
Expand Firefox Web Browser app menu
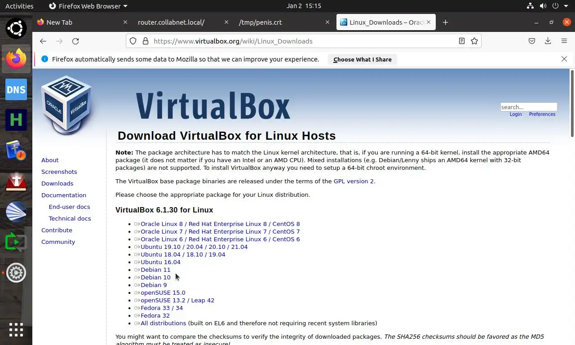88,6
